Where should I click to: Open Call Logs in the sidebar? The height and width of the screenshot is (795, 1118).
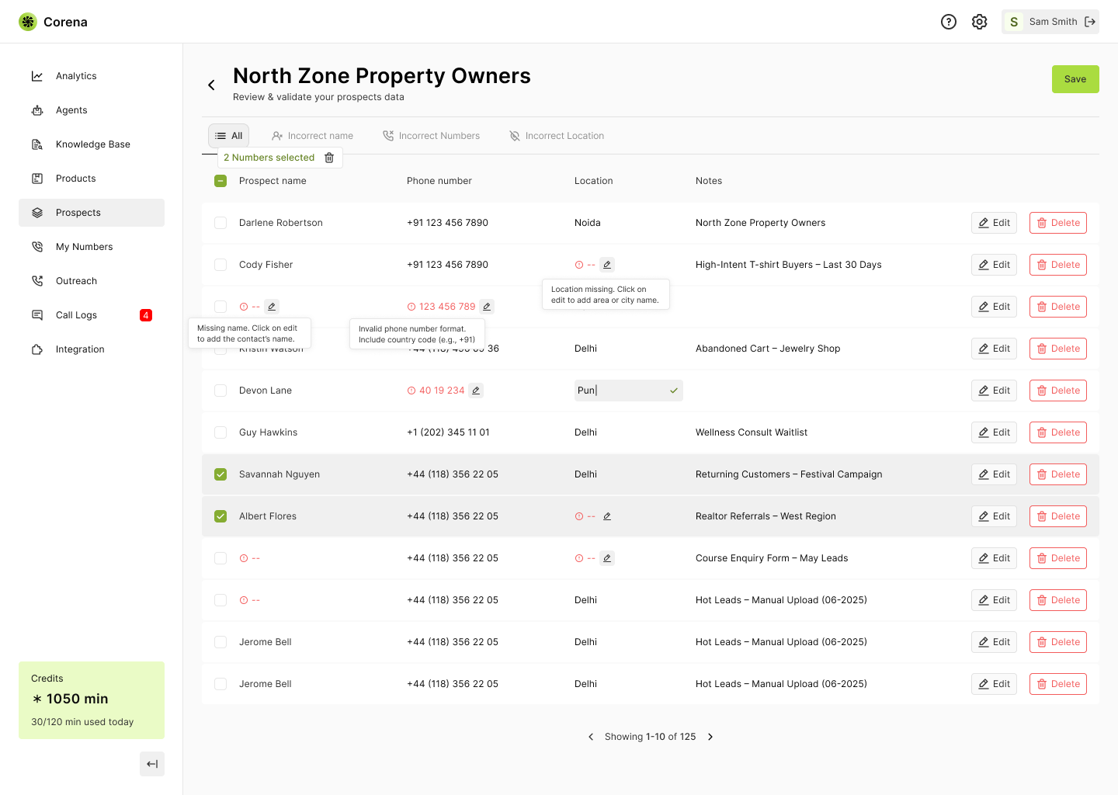(76, 315)
